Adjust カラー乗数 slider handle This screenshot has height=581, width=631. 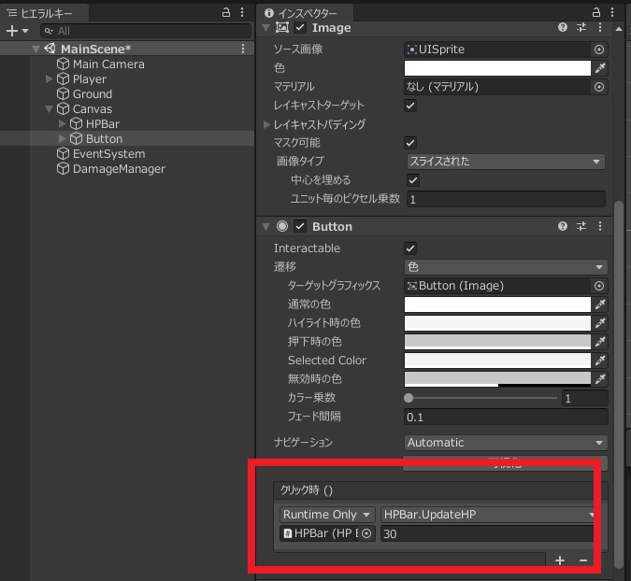409,398
